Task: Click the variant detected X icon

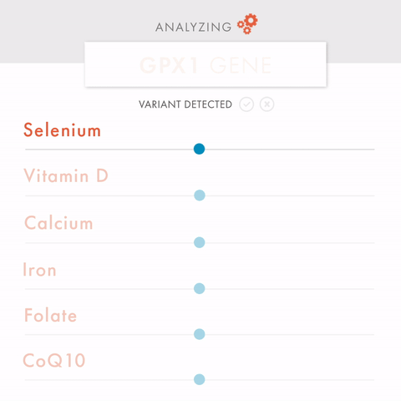Action: (266, 104)
